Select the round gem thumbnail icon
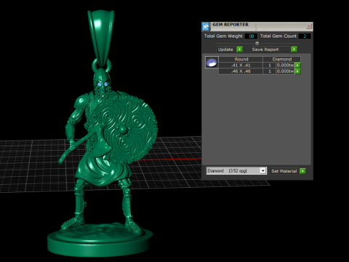The image size is (349, 262). coord(212,63)
